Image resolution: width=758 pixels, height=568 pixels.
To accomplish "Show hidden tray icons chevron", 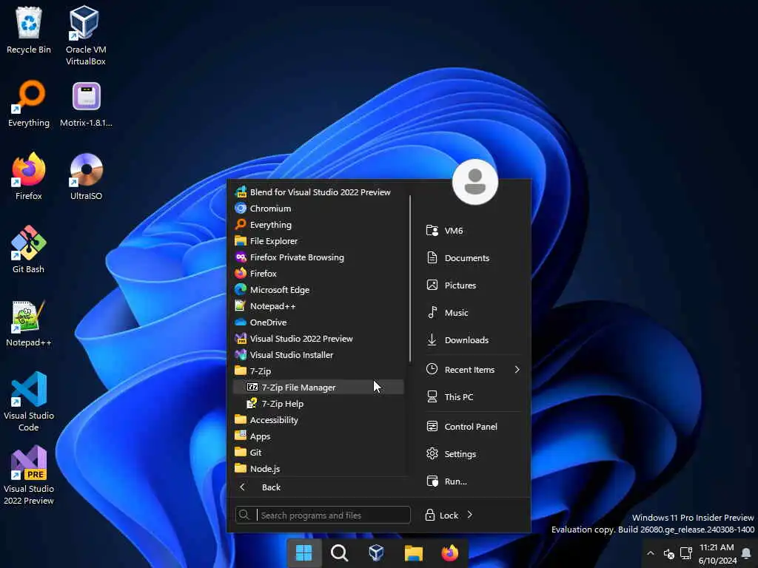I will (651, 553).
